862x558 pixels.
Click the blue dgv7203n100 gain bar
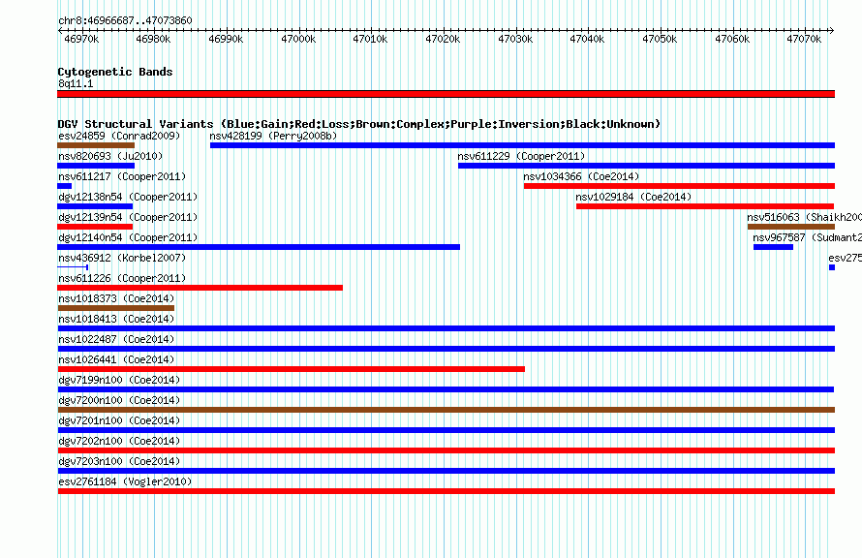446,471
